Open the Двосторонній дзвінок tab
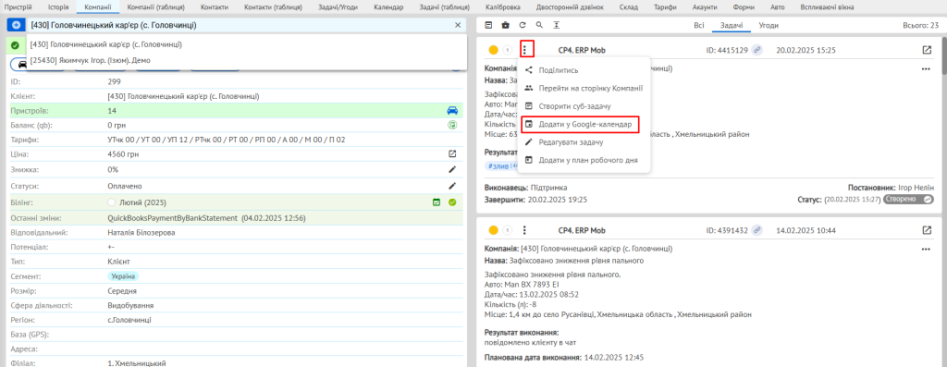Screen dimensions: 947x367 click(x=569, y=7)
